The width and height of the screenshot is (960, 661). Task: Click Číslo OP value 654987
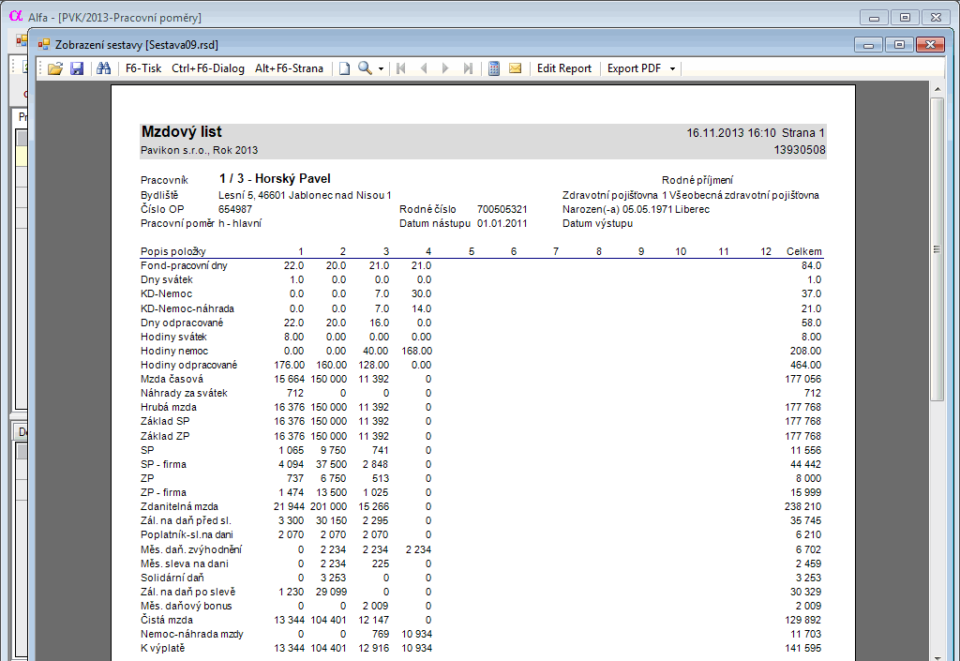tap(235, 209)
